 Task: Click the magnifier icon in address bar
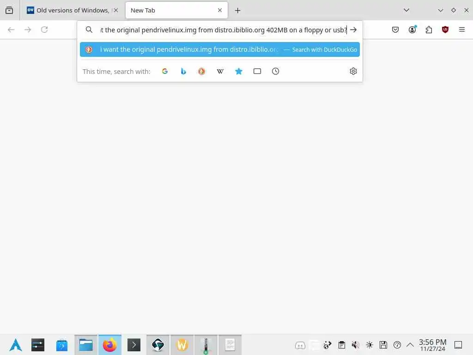pyautogui.click(x=89, y=30)
